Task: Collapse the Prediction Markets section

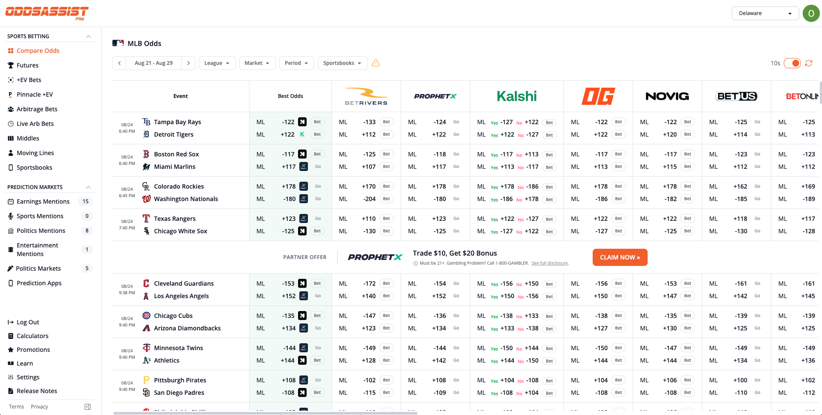Action: (x=88, y=187)
